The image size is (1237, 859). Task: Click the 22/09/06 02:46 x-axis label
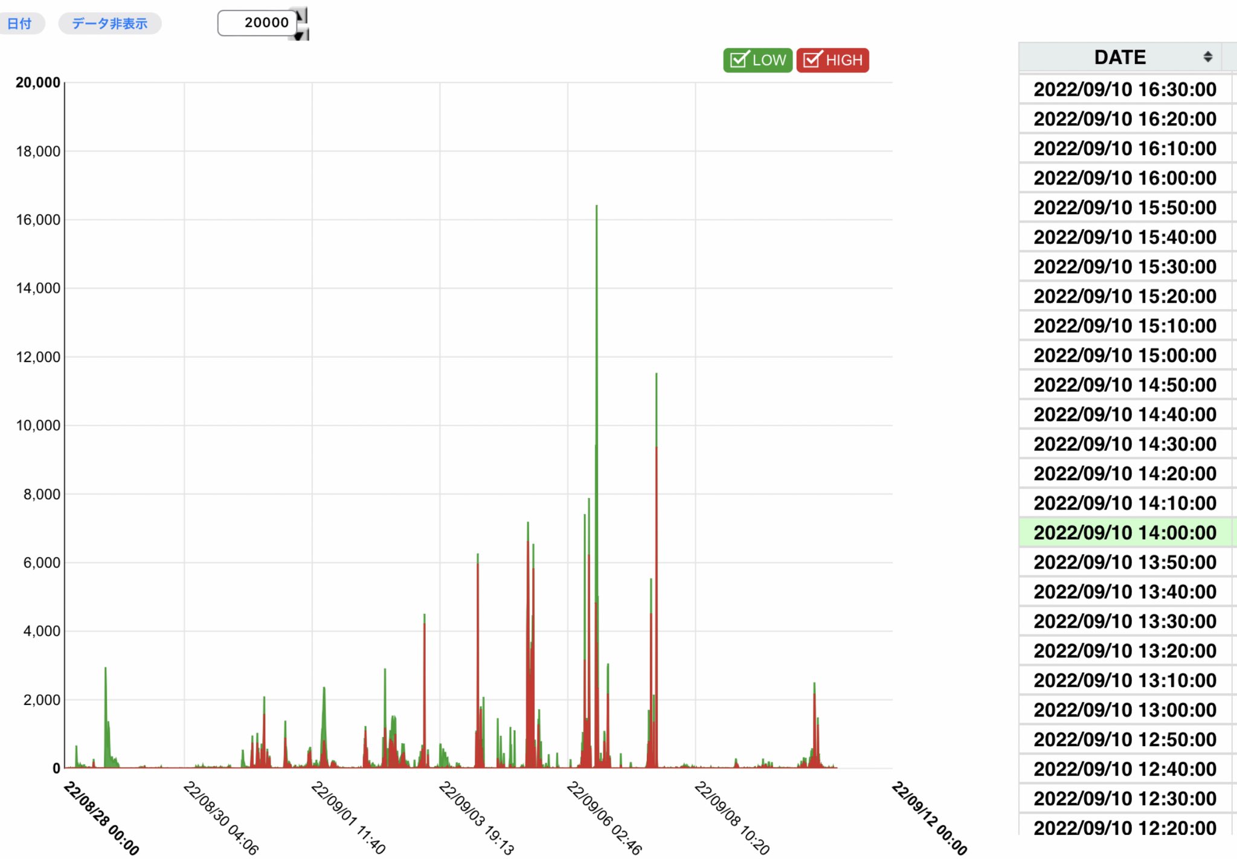click(604, 818)
